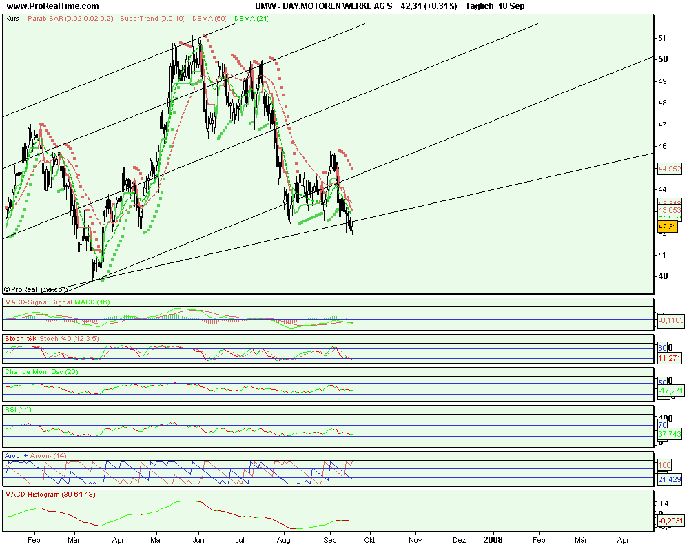Click the RSI (14) panel label
The image size is (689, 551).
[18, 410]
